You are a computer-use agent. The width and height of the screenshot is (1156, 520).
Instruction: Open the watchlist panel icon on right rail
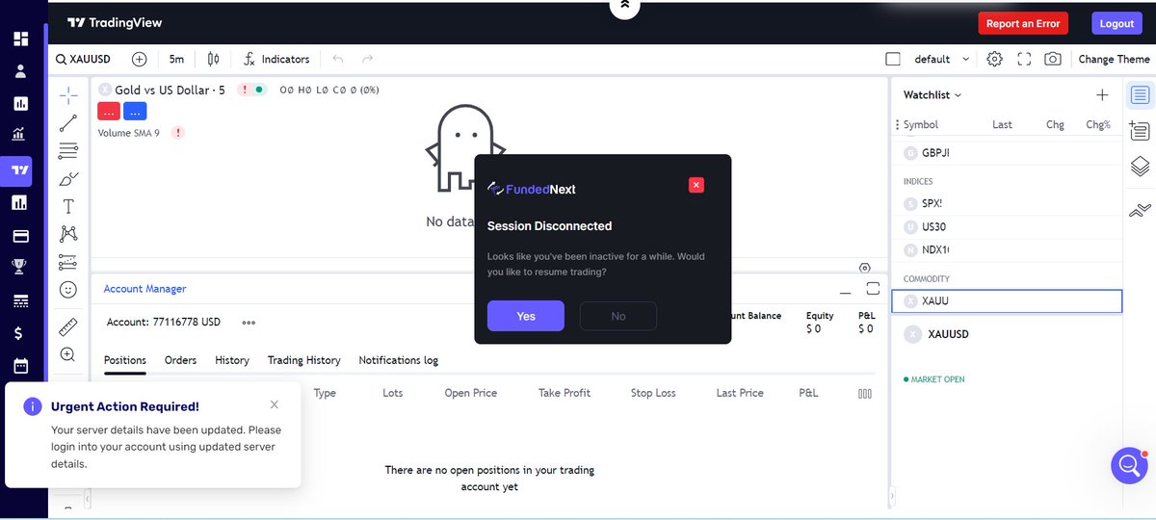pyautogui.click(x=1141, y=95)
